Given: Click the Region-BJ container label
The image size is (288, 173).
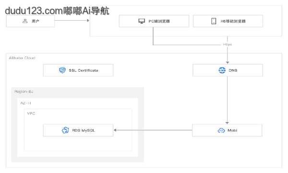Looking at the screenshot, I should 24,91.
